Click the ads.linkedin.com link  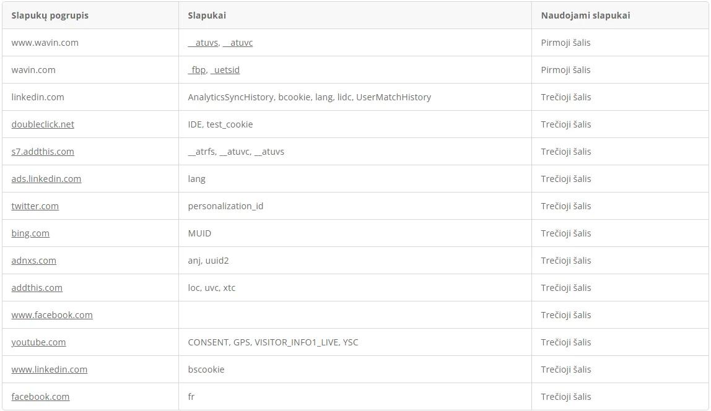(x=46, y=178)
